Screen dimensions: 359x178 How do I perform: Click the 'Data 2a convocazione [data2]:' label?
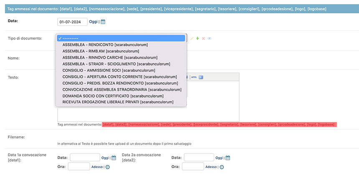[x=142, y=157]
